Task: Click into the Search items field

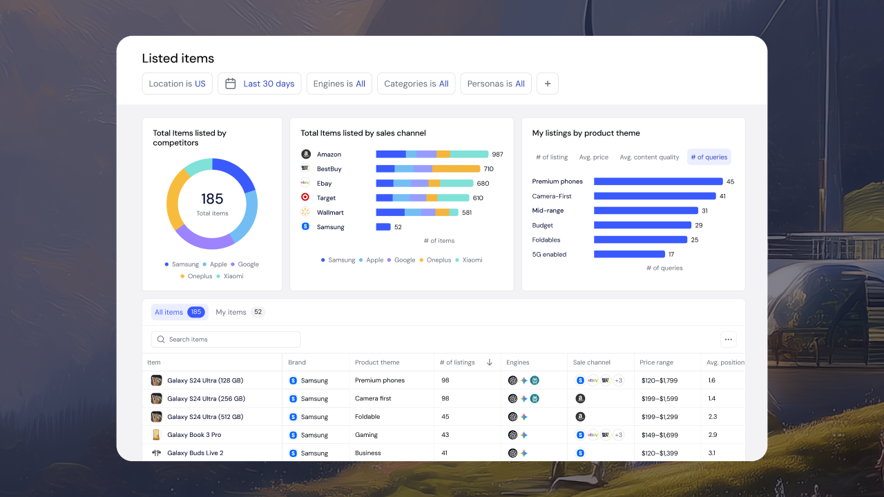Action: [226, 340]
